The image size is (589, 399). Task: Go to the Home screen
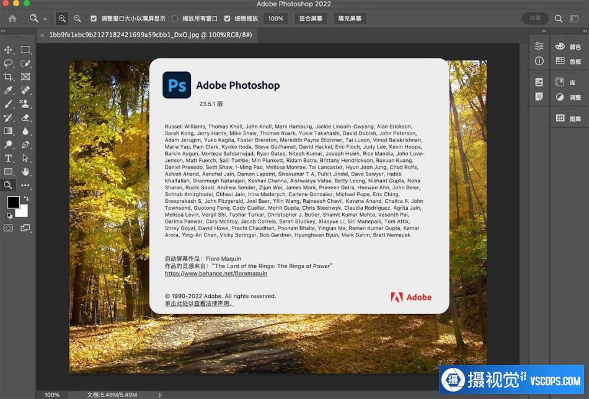click(x=12, y=19)
